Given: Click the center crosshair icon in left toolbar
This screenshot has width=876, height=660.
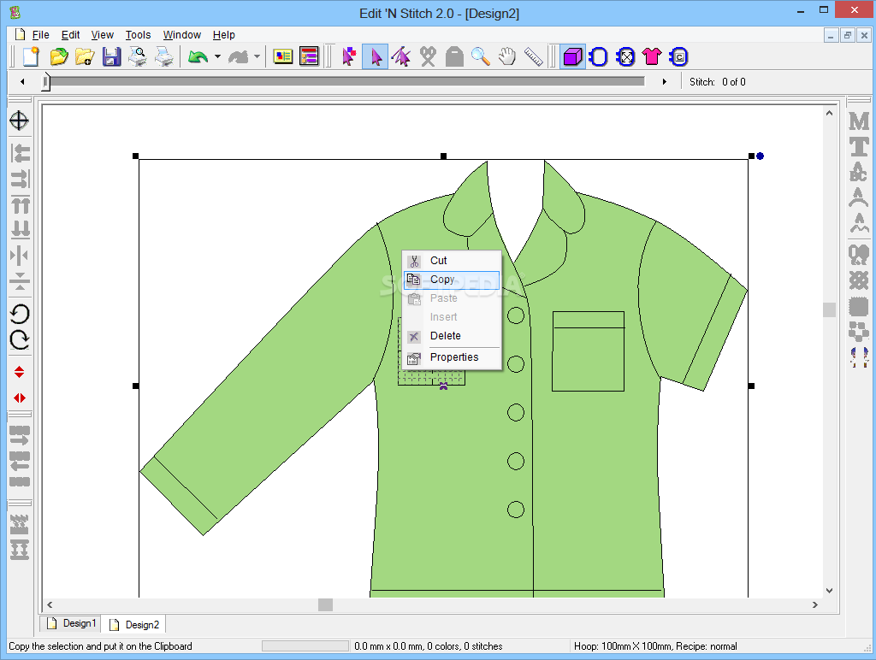Looking at the screenshot, I should tap(20, 120).
